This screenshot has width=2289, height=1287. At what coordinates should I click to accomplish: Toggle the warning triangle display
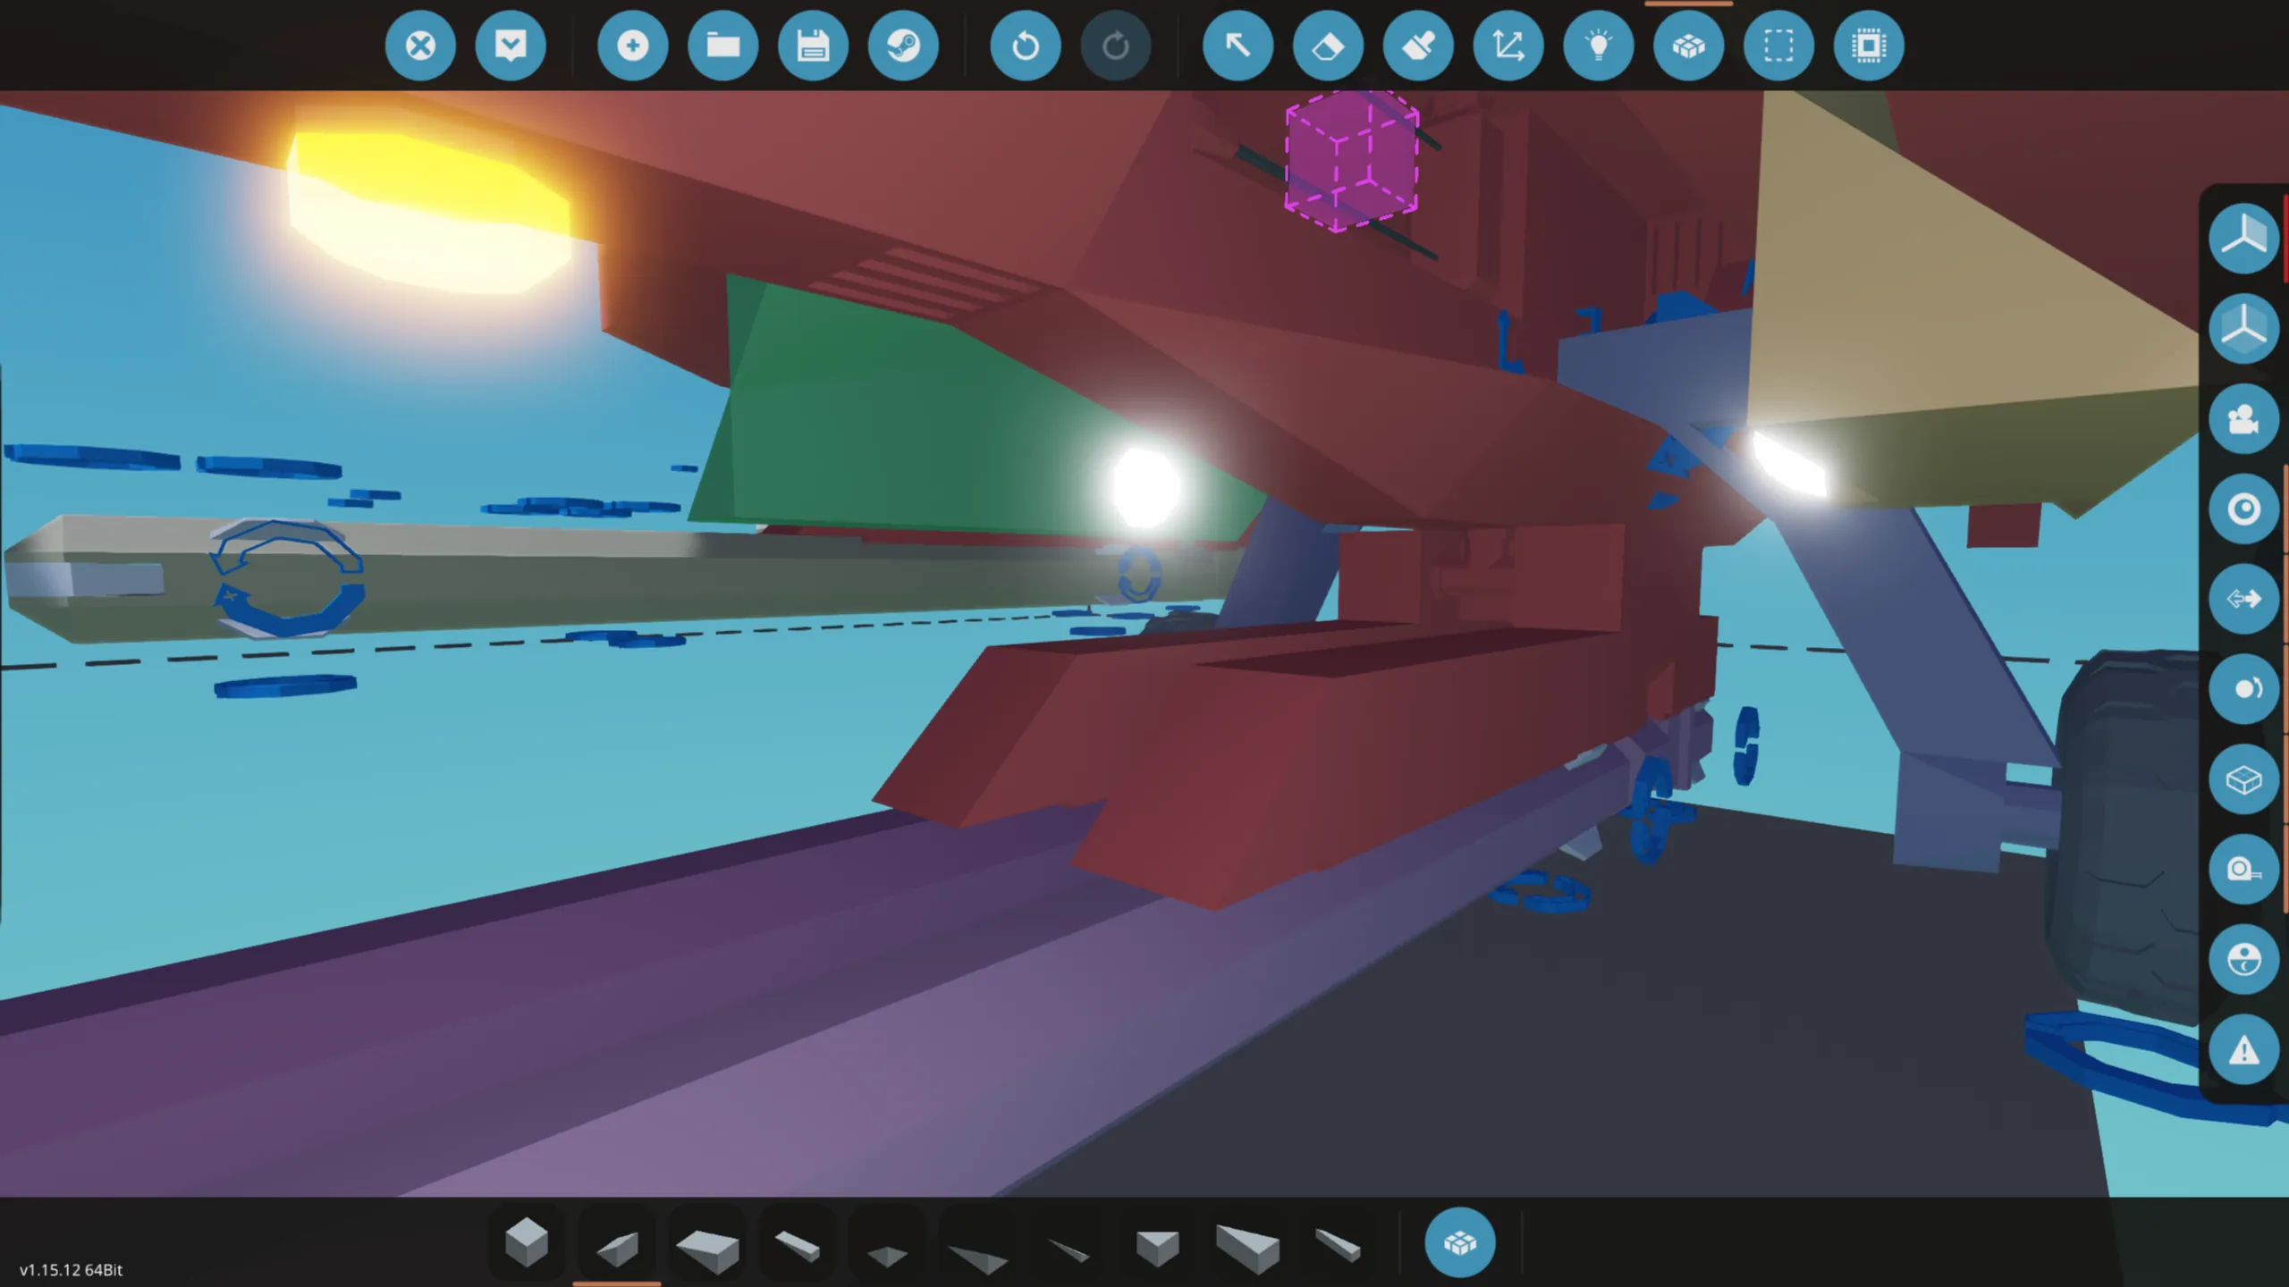pyautogui.click(x=2243, y=1050)
